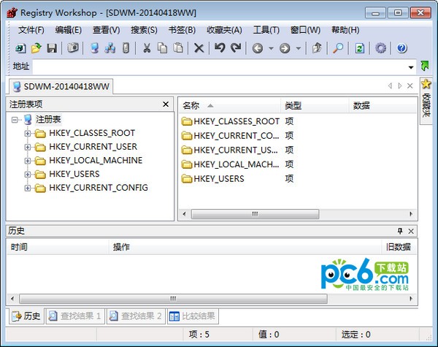Click the load local registry toolbar icon
The image size is (438, 347).
(x=20, y=48)
